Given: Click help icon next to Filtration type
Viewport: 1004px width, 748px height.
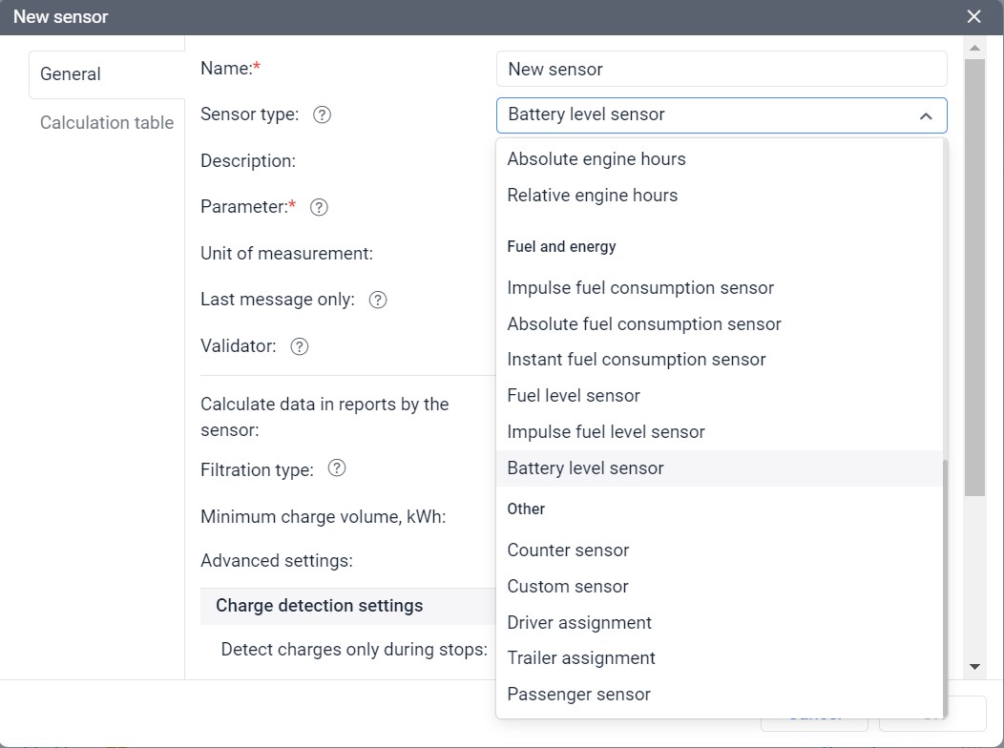Looking at the screenshot, I should pyautogui.click(x=336, y=468).
